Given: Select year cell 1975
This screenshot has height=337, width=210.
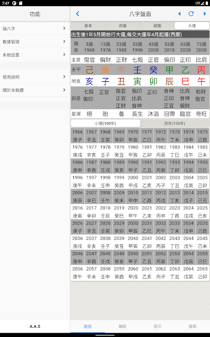Looking at the screenshot, I should point(202,136).
